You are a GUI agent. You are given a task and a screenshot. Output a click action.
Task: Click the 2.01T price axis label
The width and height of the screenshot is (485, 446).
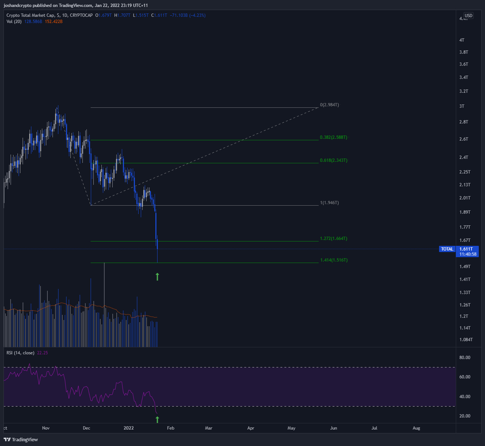465,198
